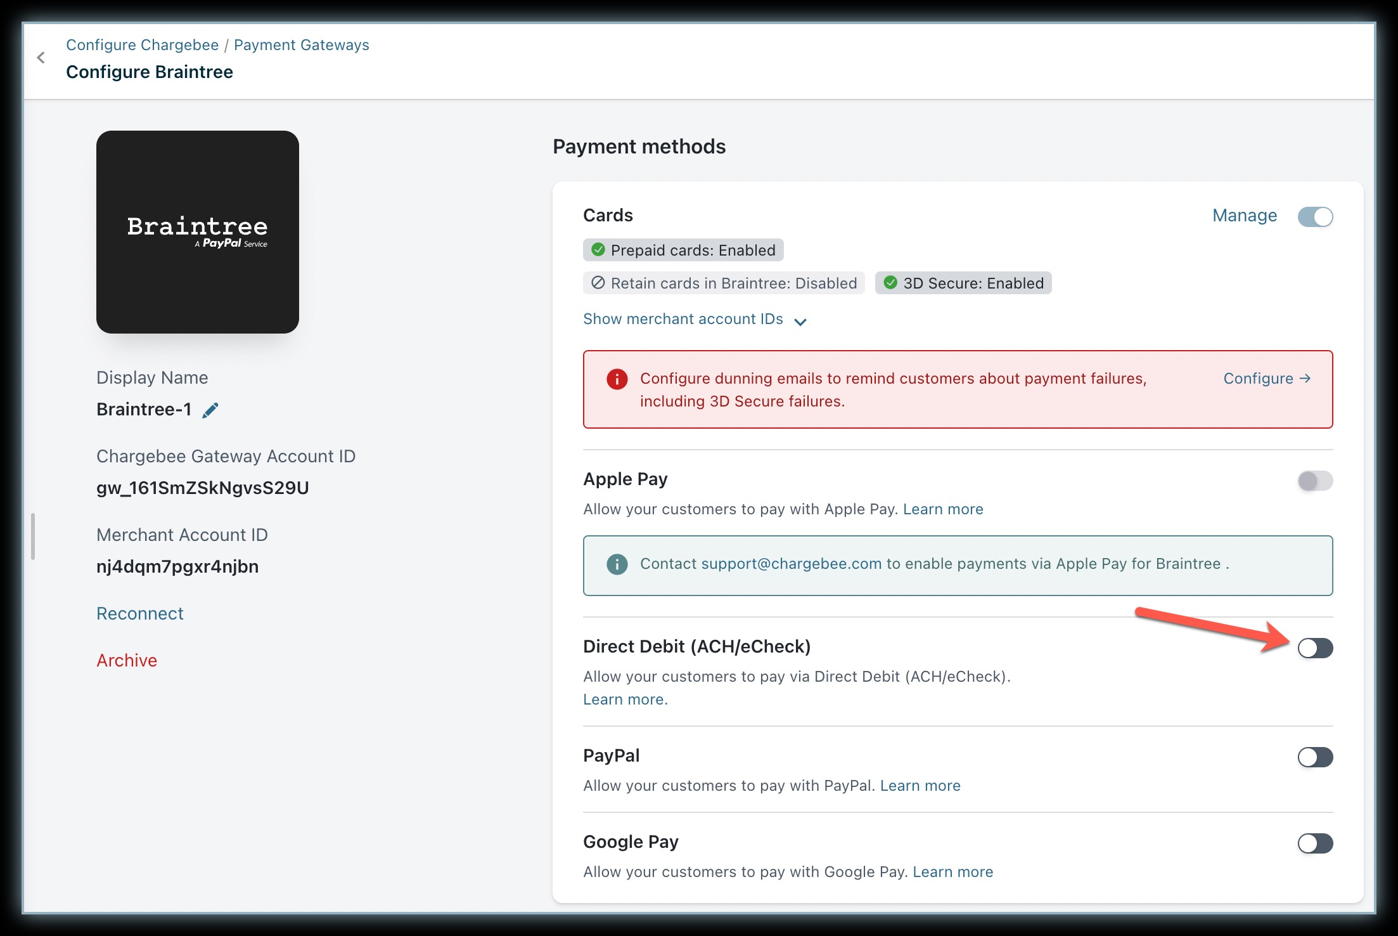Viewport: 1398px width, 936px height.
Task: Click Configure link in dunning alert
Action: click(x=1267, y=379)
